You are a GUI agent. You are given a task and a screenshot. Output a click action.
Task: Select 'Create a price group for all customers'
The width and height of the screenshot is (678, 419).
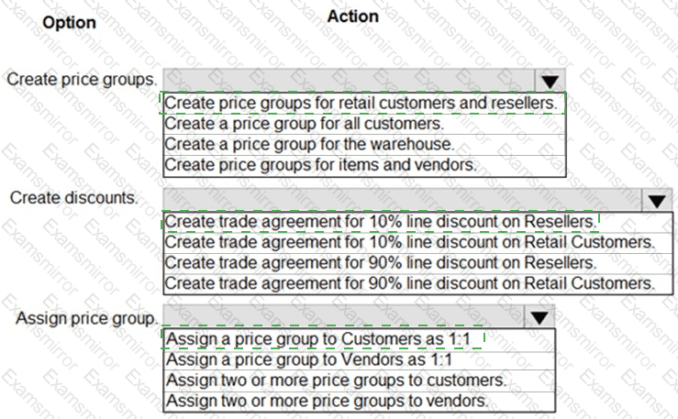[304, 123]
